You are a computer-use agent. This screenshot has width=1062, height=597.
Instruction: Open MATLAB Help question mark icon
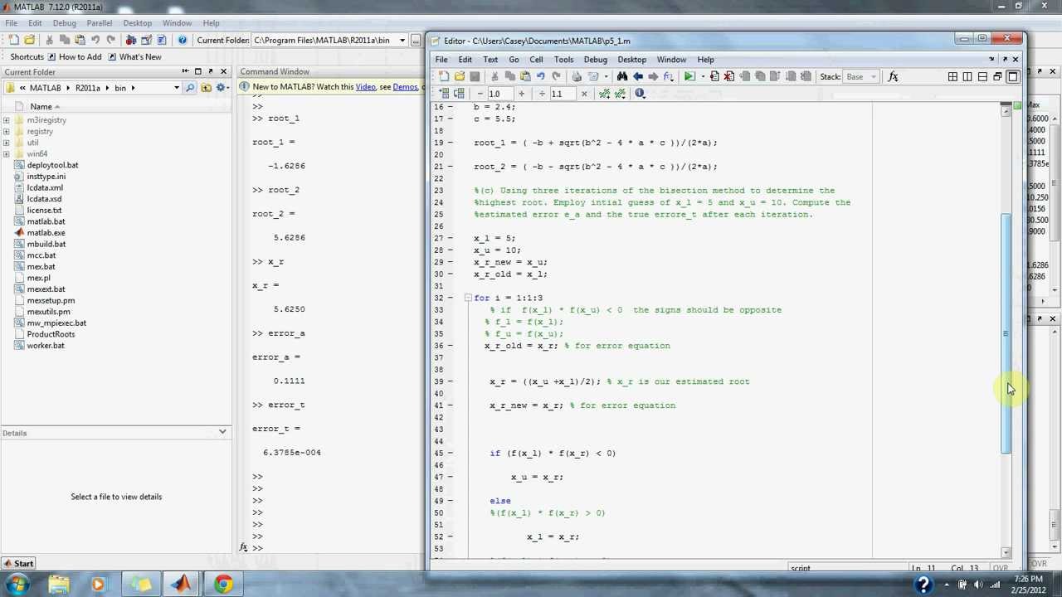tap(182, 40)
